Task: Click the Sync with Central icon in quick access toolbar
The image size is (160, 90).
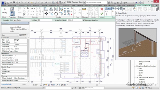Action: coord(17,2)
